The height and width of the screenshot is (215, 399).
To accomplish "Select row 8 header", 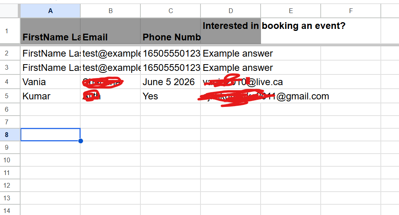I will click(7, 135).
